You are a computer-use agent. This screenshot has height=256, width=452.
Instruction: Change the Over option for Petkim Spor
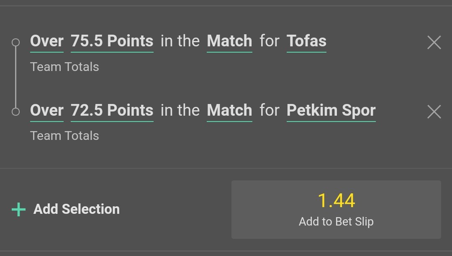click(47, 111)
